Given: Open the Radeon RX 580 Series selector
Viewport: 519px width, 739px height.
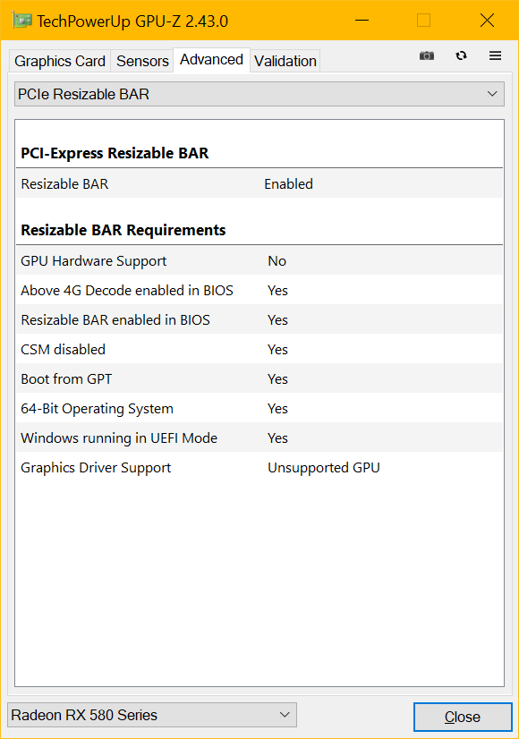Looking at the screenshot, I should pyautogui.click(x=152, y=715).
